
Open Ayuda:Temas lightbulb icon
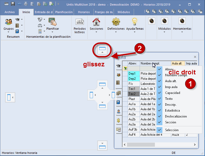135,22
